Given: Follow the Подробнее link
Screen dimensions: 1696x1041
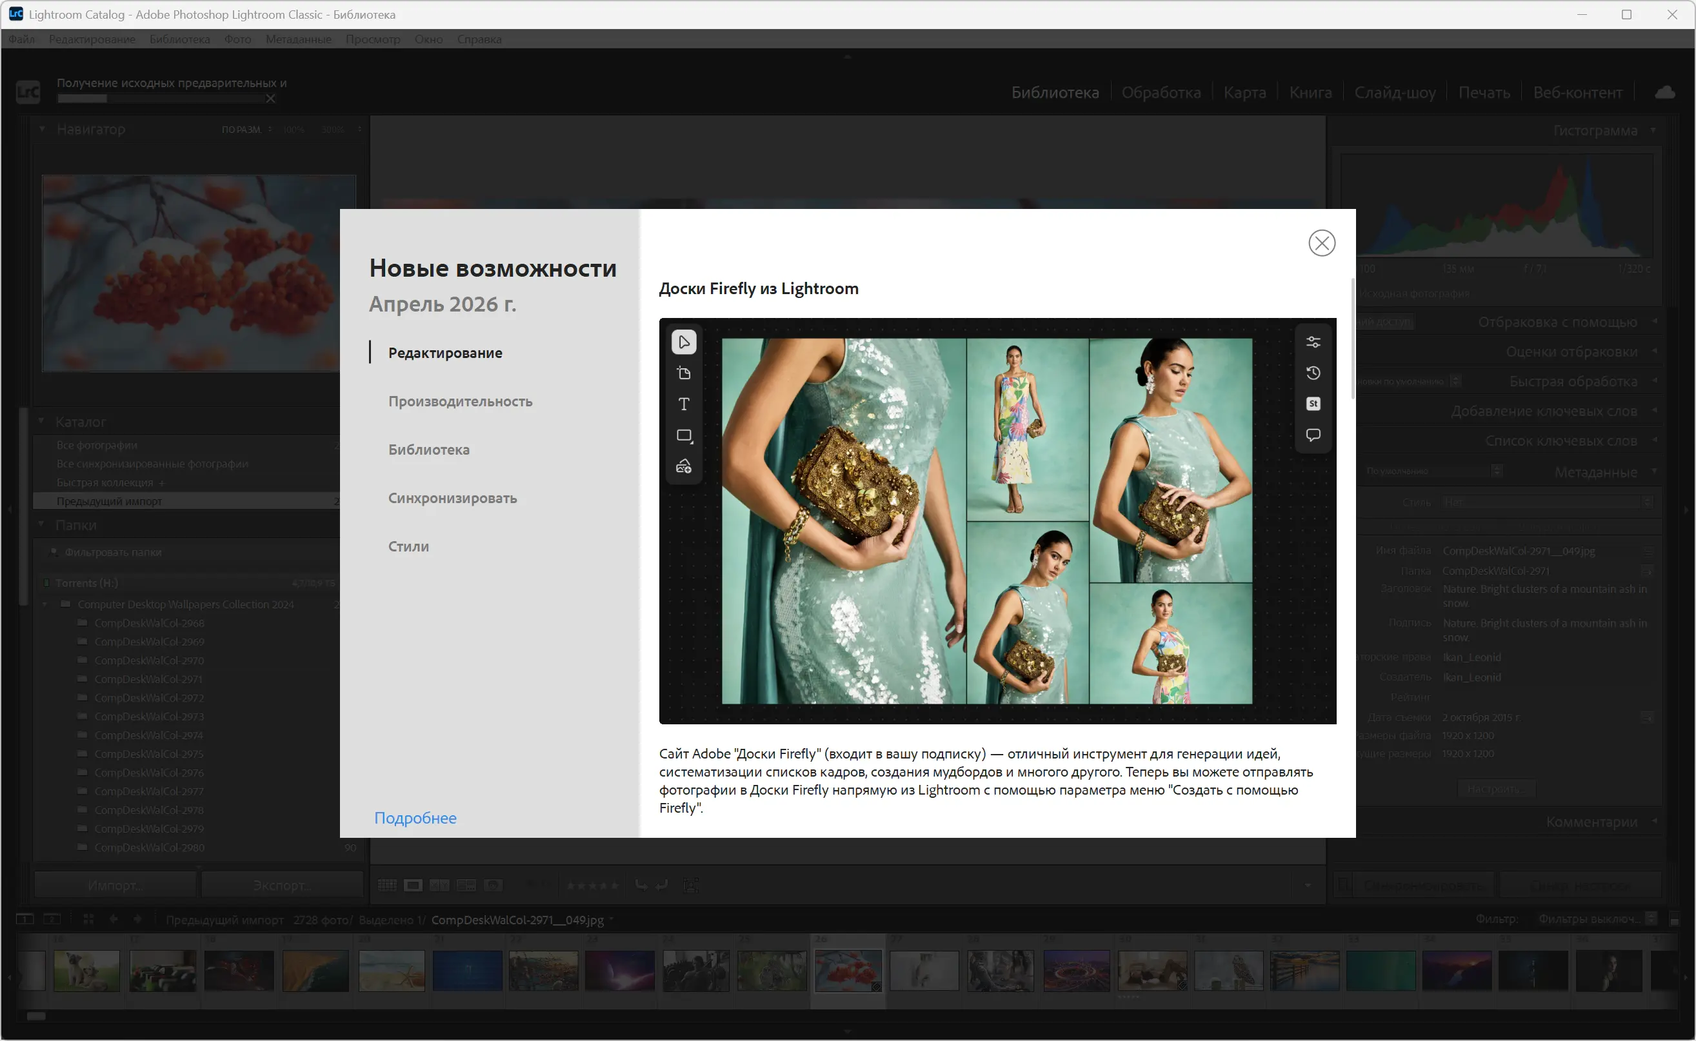Looking at the screenshot, I should pos(415,818).
